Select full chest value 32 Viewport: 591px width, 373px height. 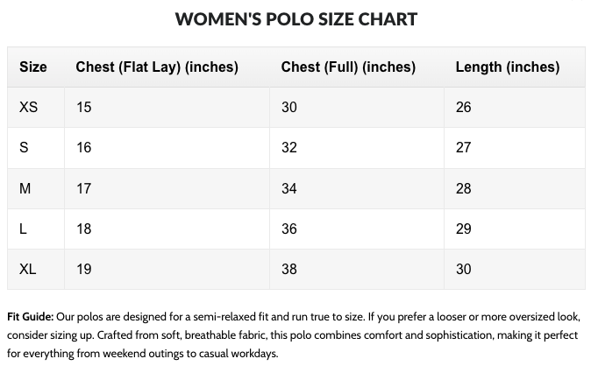[289, 148]
